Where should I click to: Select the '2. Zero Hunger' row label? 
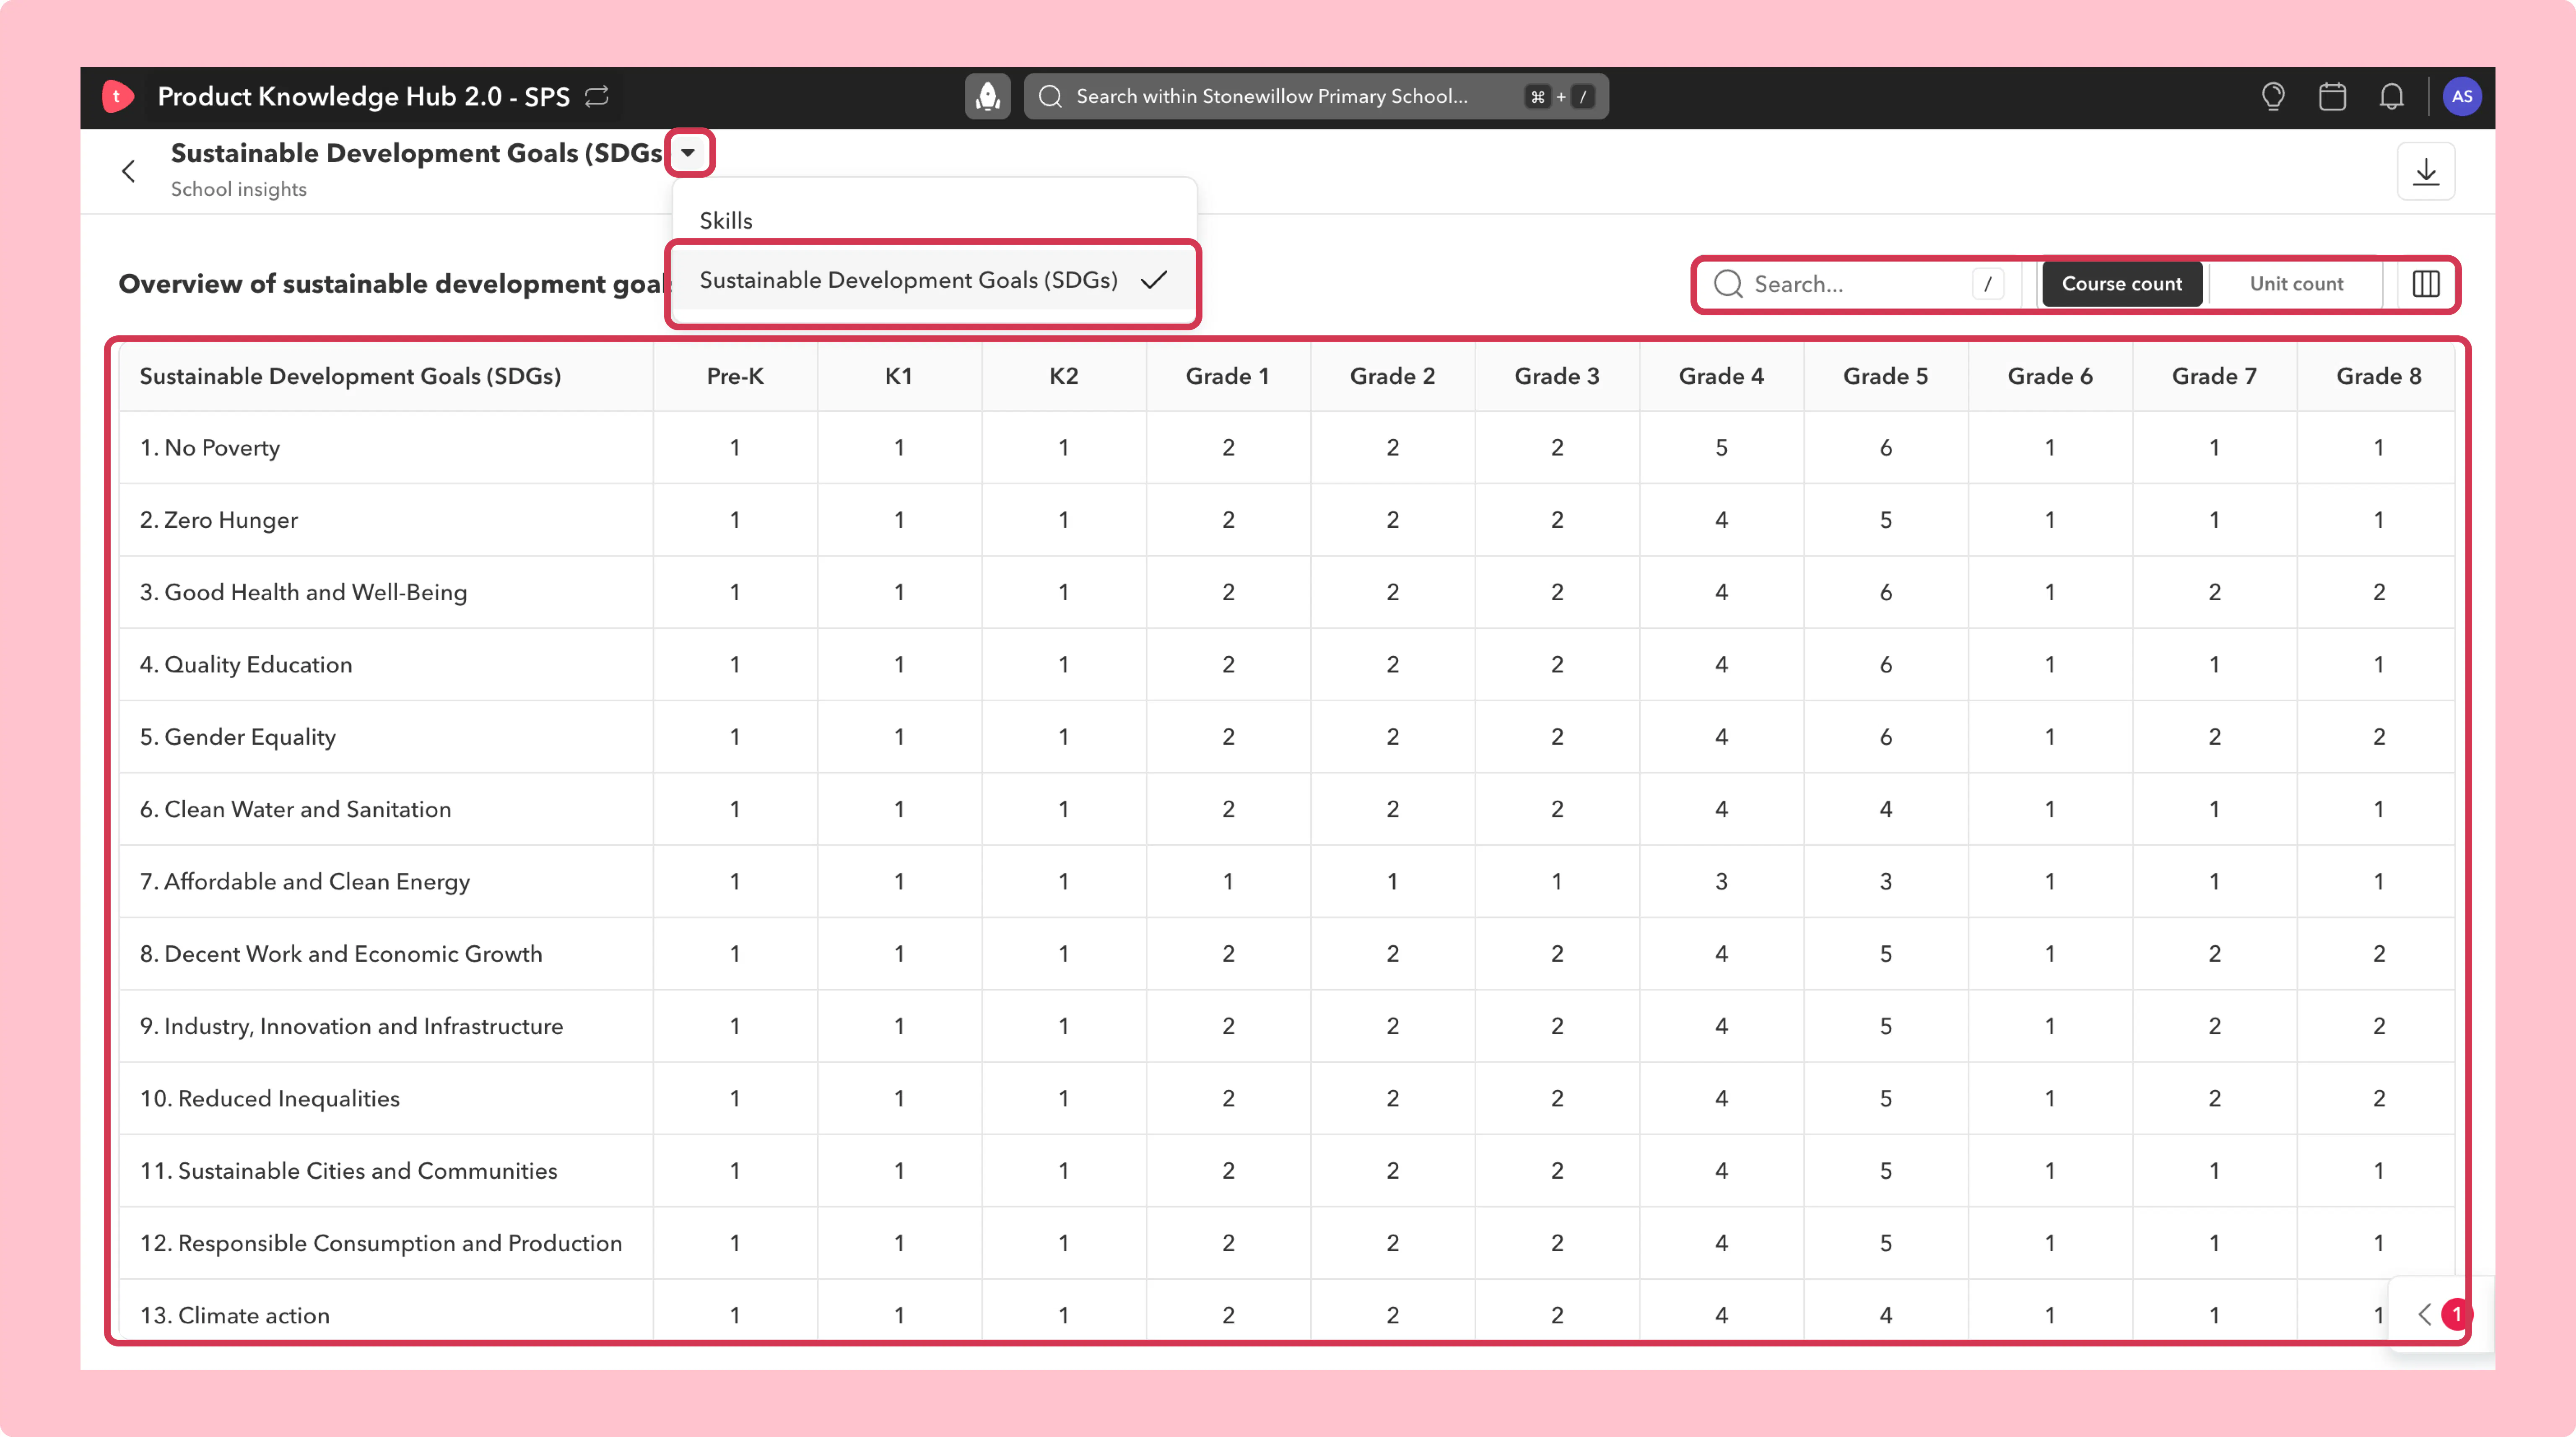219,520
